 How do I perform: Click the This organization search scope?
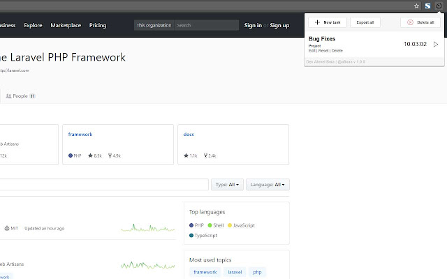pos(154,25)
